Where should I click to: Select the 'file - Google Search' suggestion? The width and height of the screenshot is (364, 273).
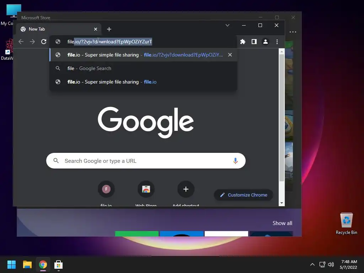point(143,68)
